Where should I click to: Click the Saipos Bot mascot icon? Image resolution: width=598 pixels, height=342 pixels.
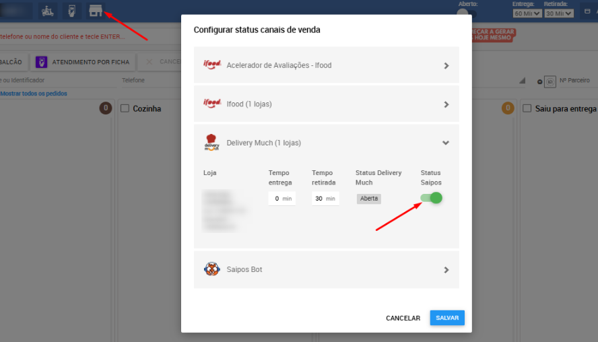coord(211,269)
